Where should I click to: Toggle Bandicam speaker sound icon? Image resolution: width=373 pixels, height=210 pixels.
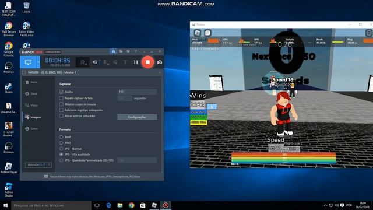click(x=94, y=62)
